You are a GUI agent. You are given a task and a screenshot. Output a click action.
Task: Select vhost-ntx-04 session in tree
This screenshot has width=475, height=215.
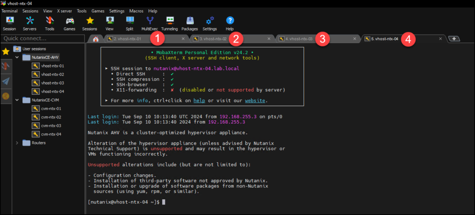click(48, 92)
